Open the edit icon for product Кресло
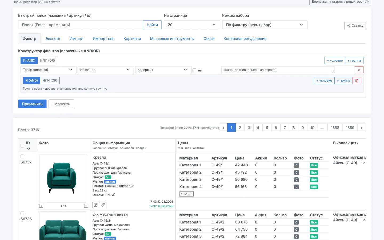 pos(96,205)
